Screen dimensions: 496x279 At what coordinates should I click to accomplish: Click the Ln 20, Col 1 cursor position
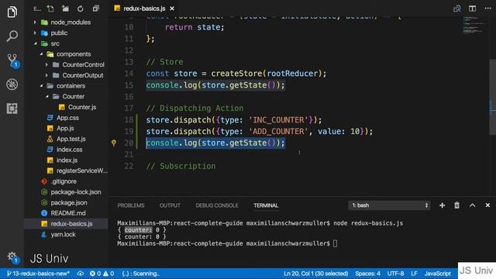coord(315,274)
